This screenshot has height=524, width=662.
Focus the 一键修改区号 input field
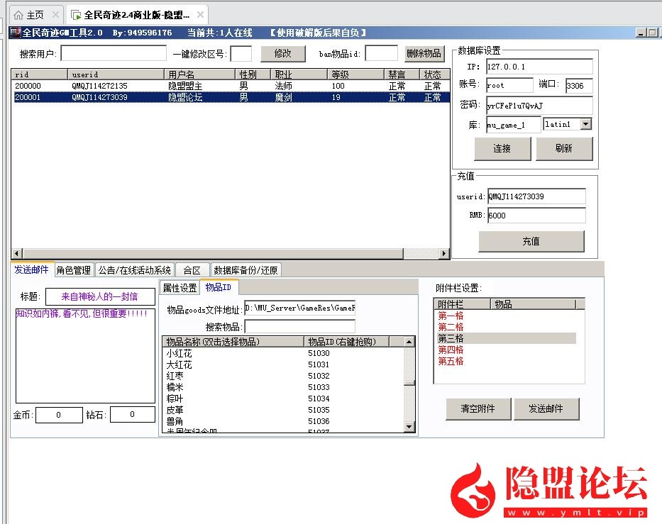click(241, 54)
